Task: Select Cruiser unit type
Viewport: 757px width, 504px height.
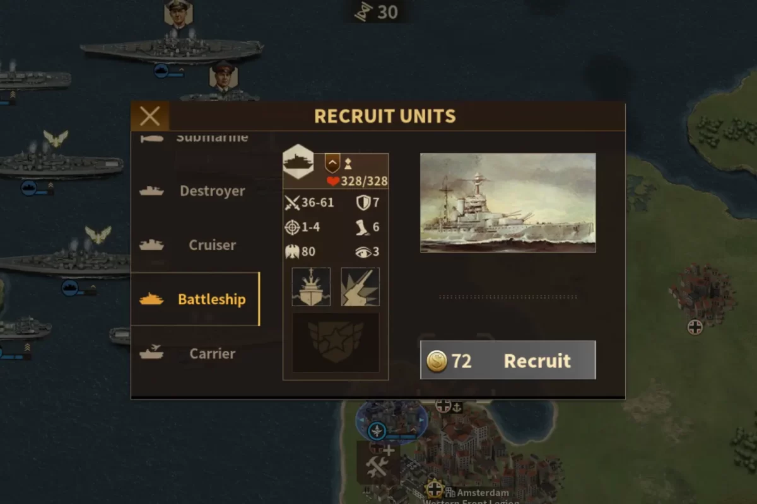Action: coord(195,245)
